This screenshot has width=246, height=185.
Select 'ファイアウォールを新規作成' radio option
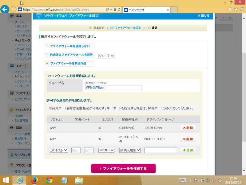pyautogui.click(x=47, y=64)
